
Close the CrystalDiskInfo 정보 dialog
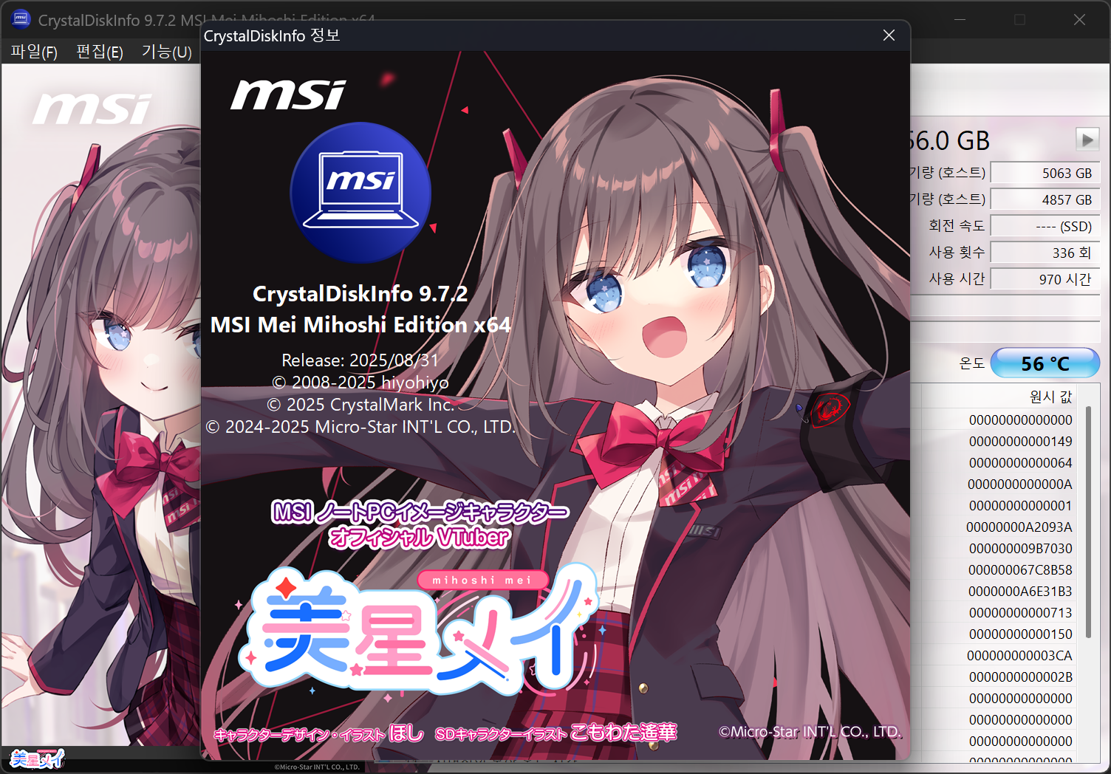[x=889, y=35]
